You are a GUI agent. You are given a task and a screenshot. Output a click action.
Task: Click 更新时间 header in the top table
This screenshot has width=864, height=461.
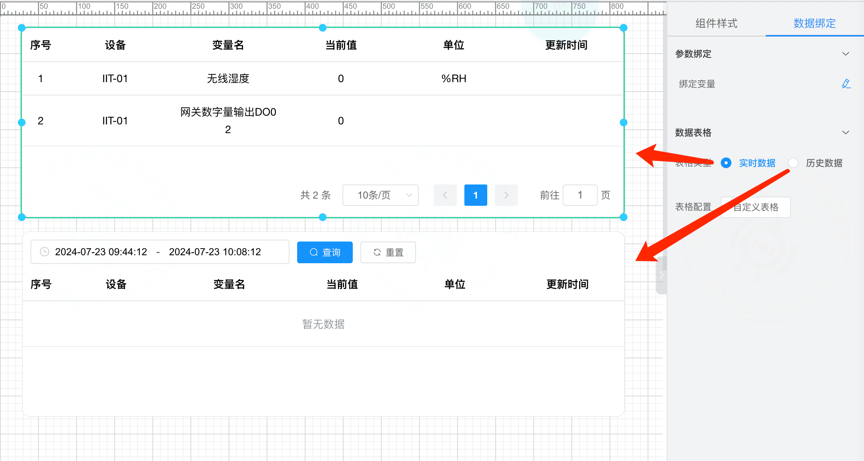pyautogui.click(x=566, y=45)
